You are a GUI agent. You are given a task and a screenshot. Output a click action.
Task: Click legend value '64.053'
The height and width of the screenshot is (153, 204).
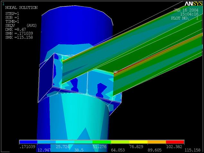(x=118, y=150)
